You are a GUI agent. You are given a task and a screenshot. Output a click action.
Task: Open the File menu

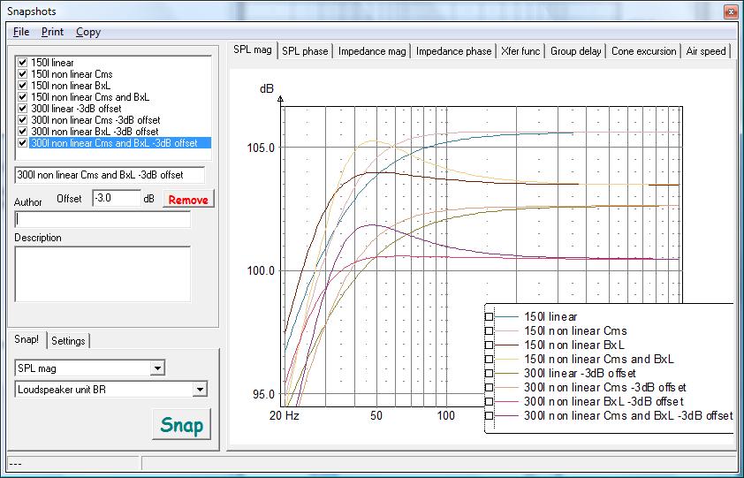pyautogui.click(x=21, y=32)
